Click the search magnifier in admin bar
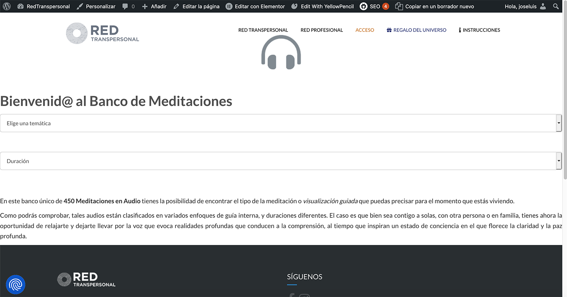This screenshot has width=567, height=297. click(x=556, y=6)
